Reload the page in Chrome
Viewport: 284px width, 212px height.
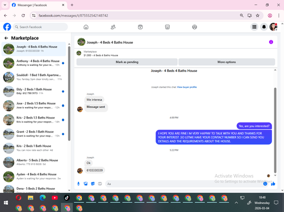pos(23,15)
